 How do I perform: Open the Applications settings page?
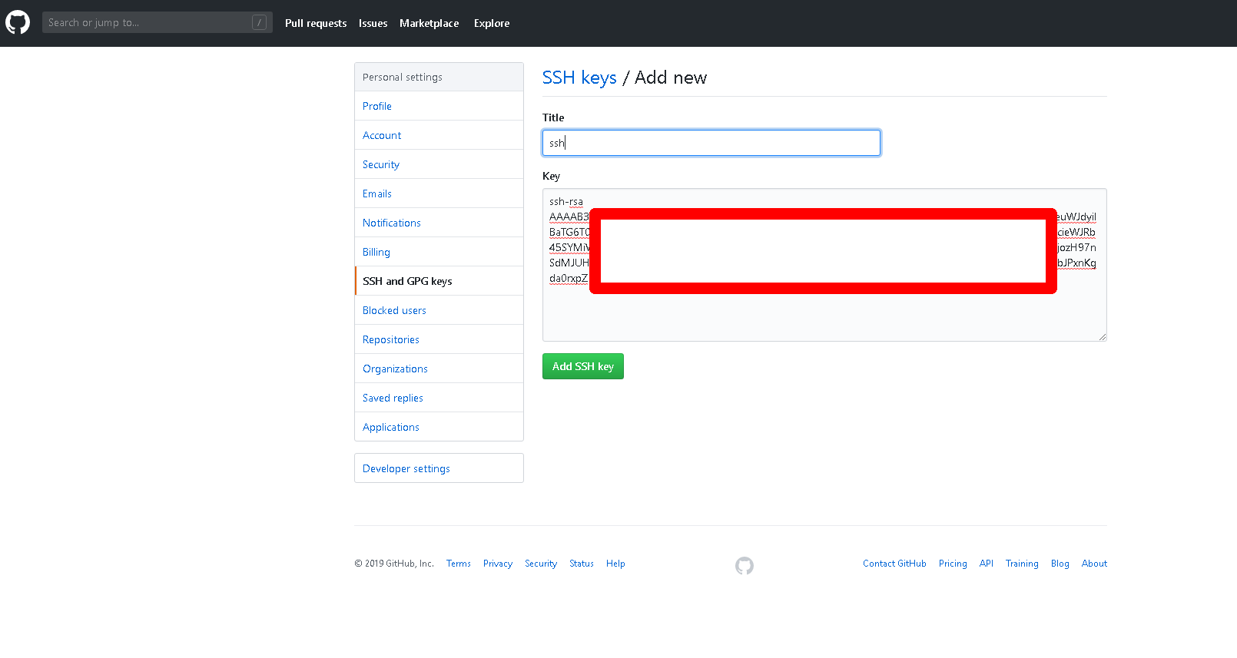[439, 427]
